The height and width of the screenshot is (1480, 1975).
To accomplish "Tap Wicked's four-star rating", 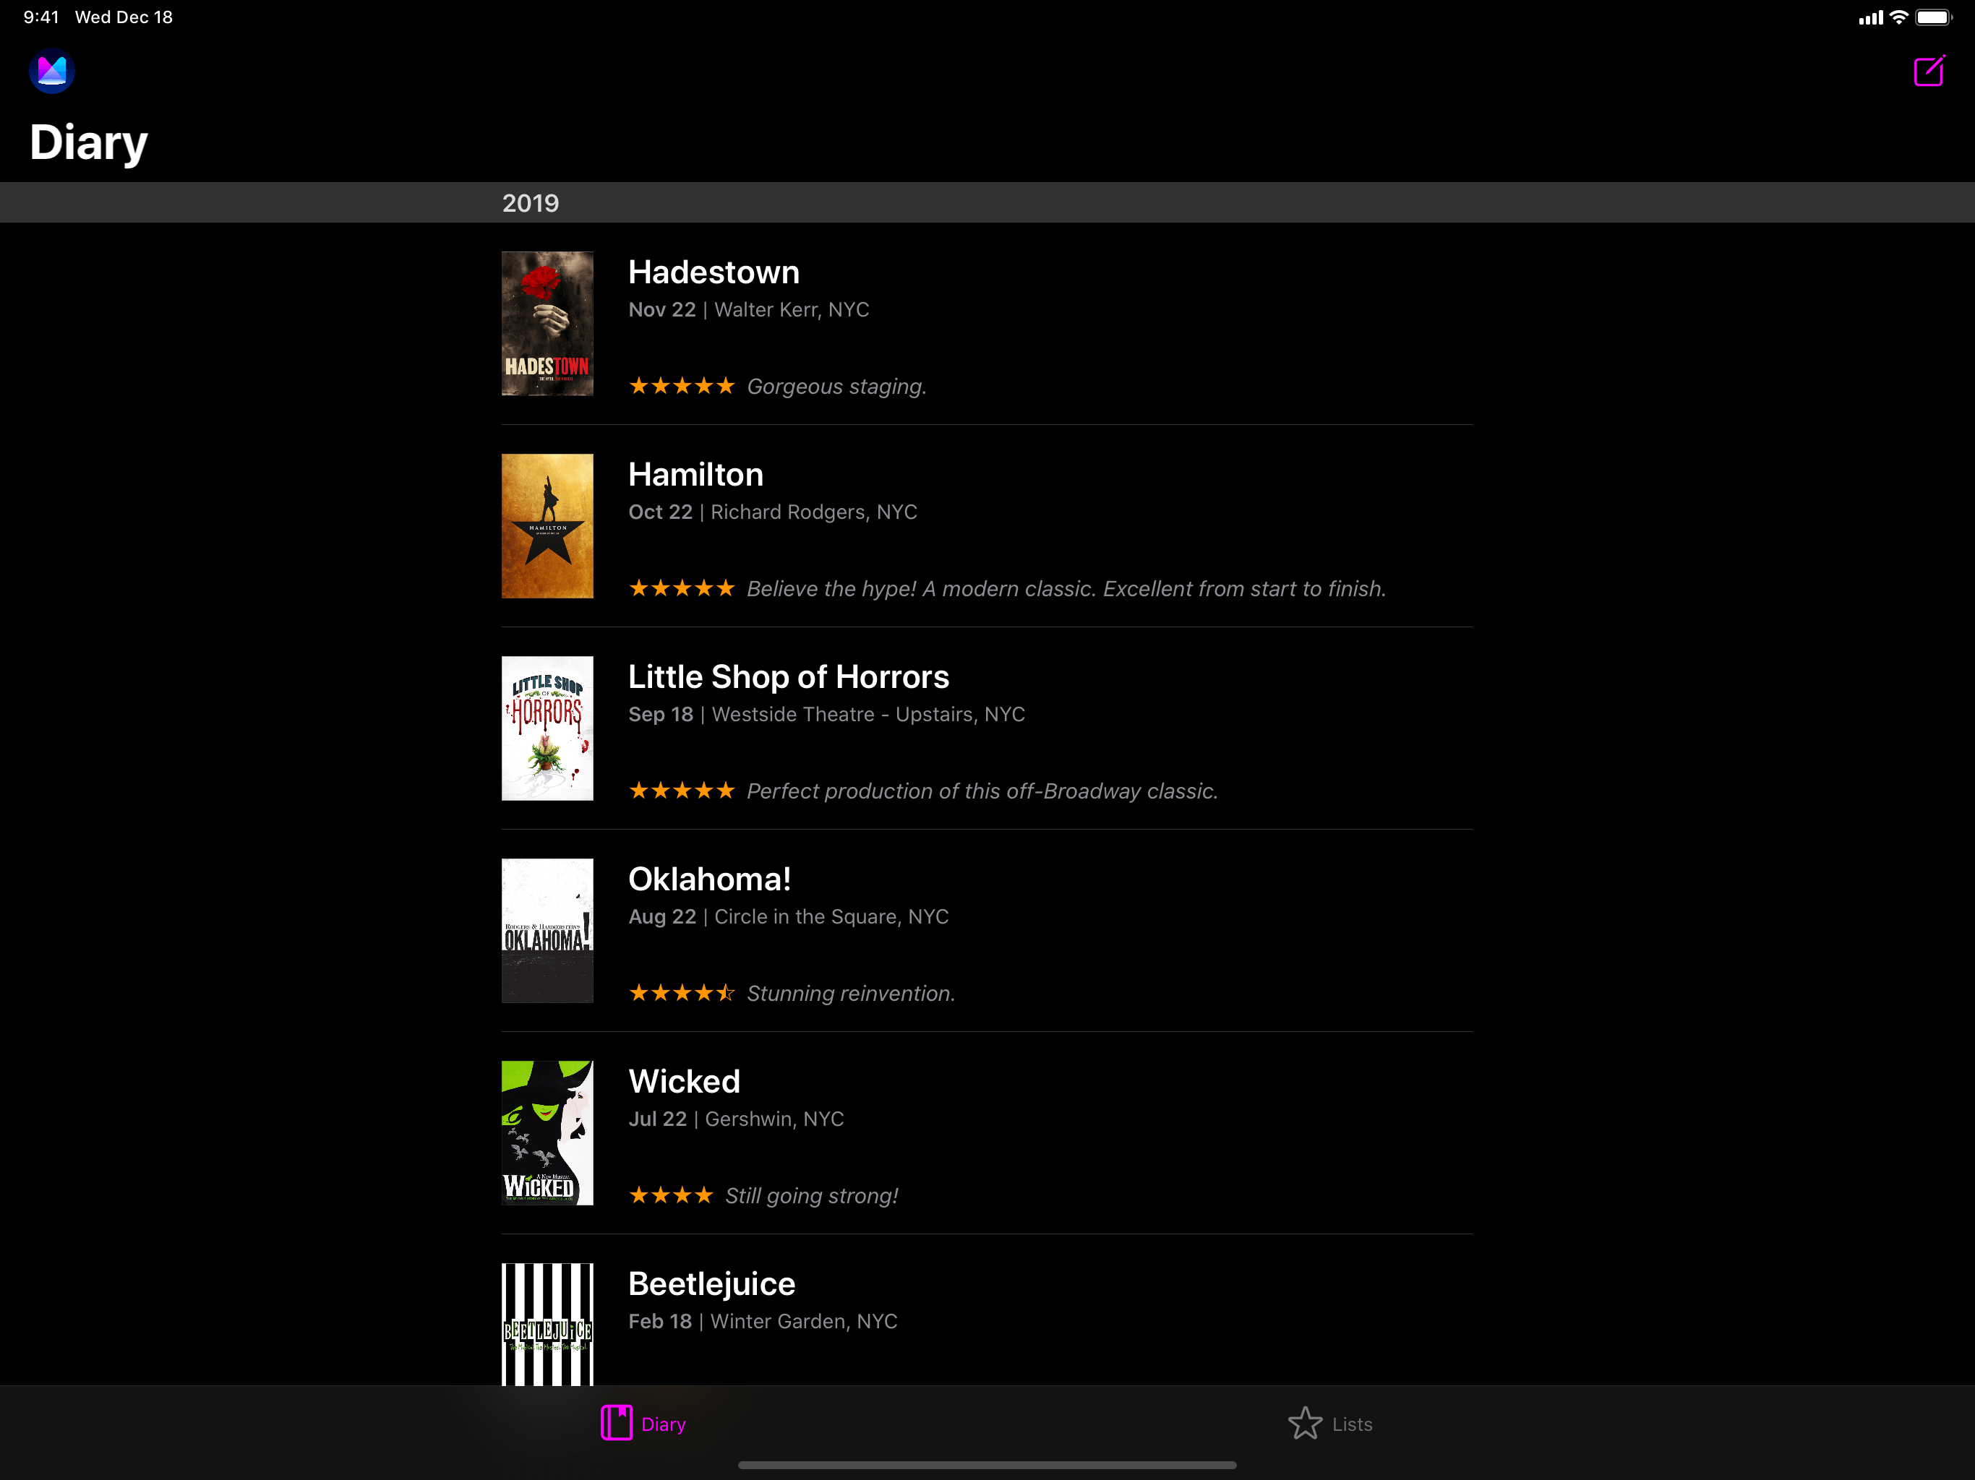I will pos(671,1195).
